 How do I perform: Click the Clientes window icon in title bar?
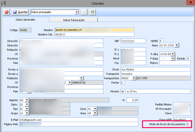pos(3,3)
